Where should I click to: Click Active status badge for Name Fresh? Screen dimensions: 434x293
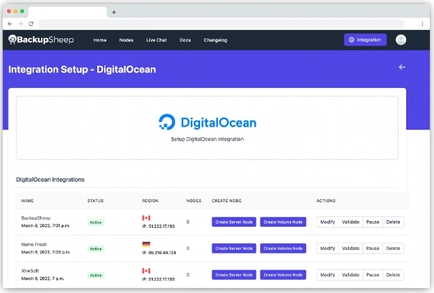pos(96,249)
